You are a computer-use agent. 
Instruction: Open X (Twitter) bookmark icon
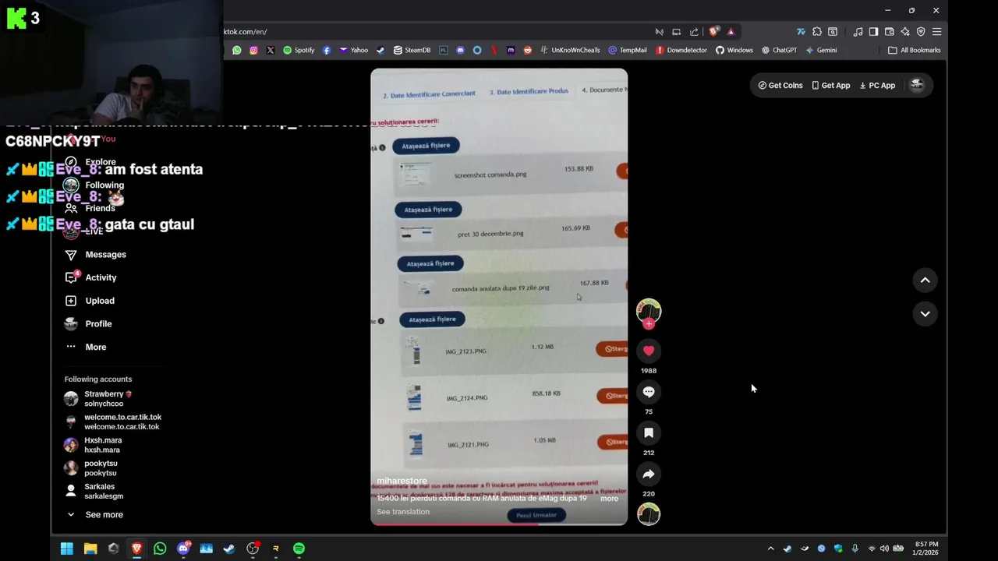pyautogui.click(x=271, y=50)
